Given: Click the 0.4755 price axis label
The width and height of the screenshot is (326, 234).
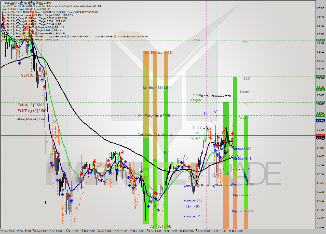Looking at the screenshot, I should (x=320, y=165).
